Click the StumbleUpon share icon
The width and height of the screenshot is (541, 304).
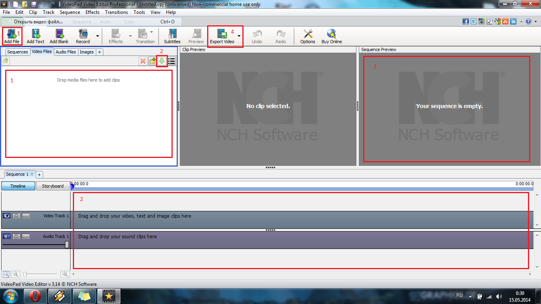pyautogui.click(x=505, y=22)
